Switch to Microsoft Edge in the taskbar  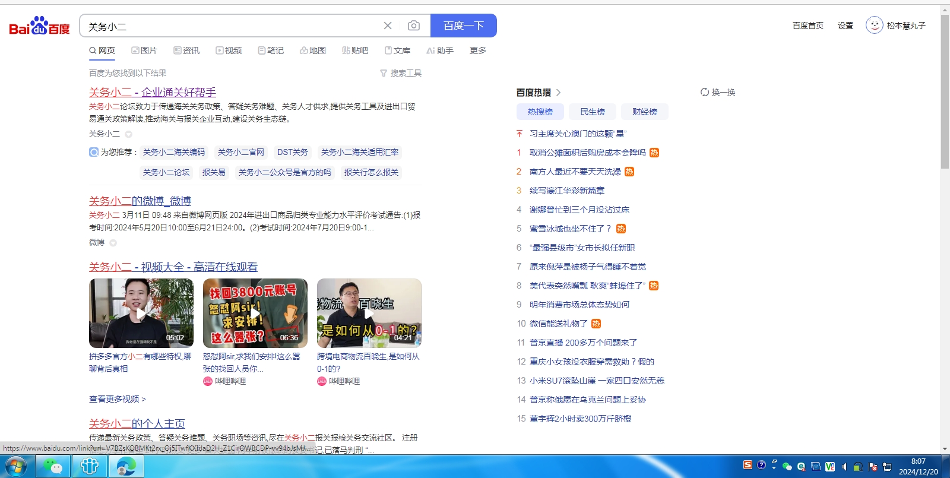tap(126, 467)
